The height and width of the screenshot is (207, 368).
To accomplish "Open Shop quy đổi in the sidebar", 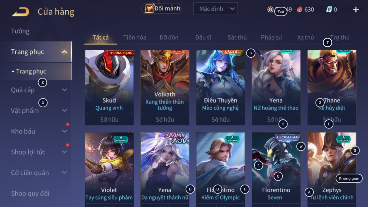I will tap(30, 193).
